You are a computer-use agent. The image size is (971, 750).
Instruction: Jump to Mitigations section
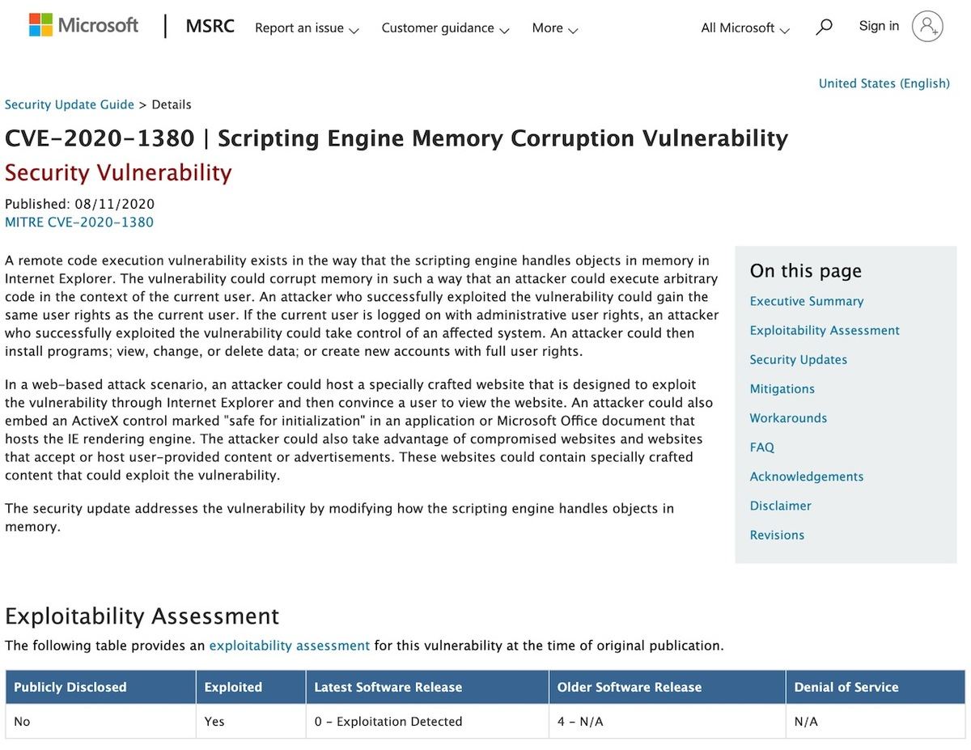[782, 388]
